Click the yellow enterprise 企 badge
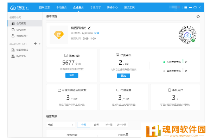This screenshot has width=211, height=140. pyautogui.click(x=59, y=35)
